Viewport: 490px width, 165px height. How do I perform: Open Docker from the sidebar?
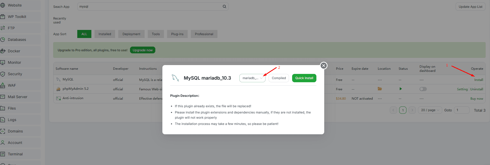tap(14, 51)
